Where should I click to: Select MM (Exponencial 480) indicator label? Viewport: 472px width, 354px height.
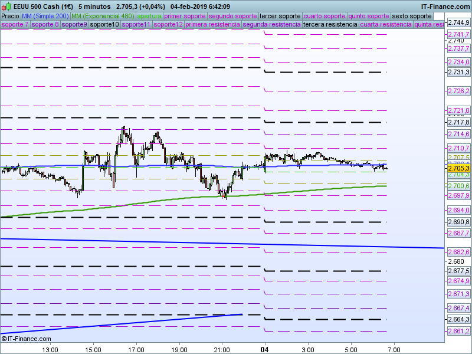pyautogui.click(x=103, y=17)
